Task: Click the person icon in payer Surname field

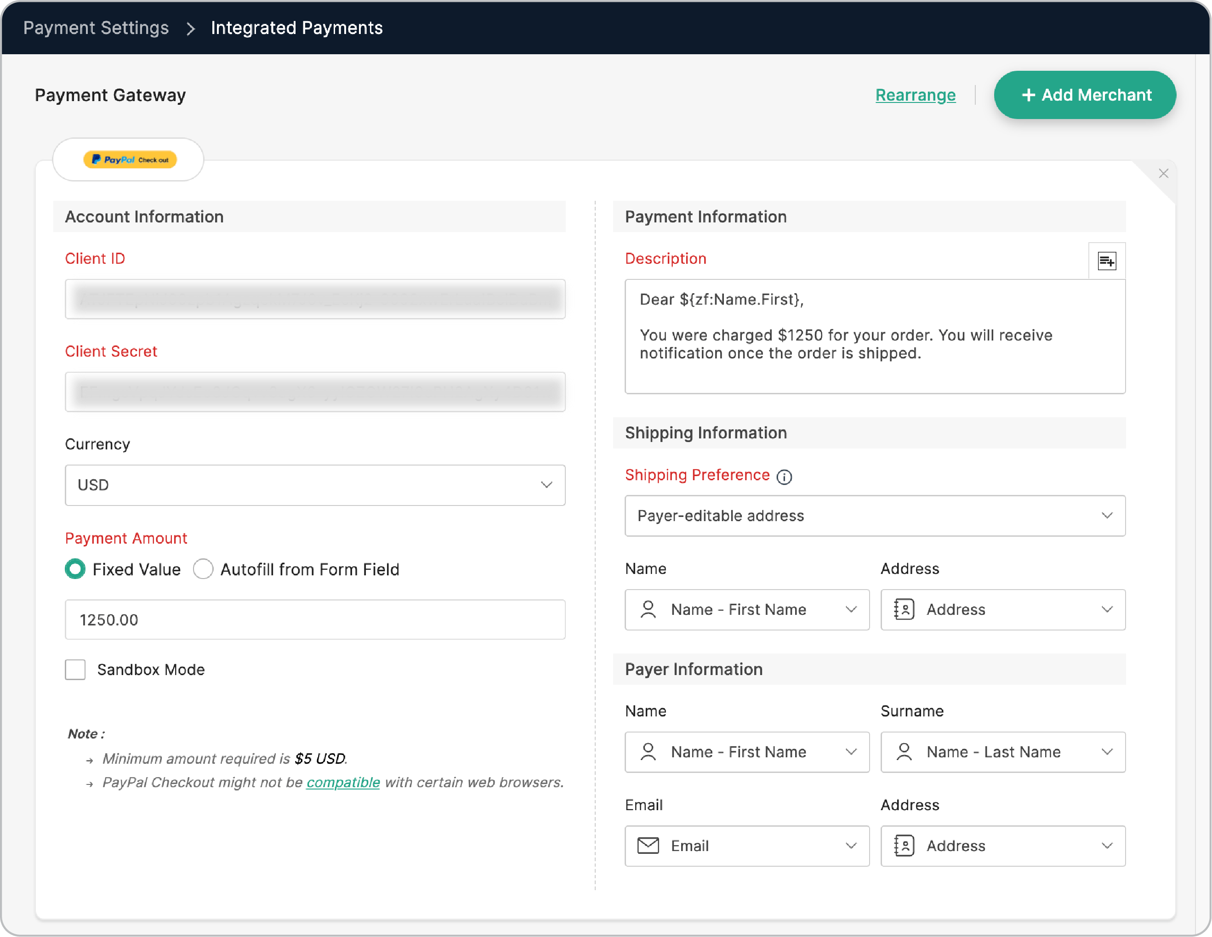Action: pos(904,752)
